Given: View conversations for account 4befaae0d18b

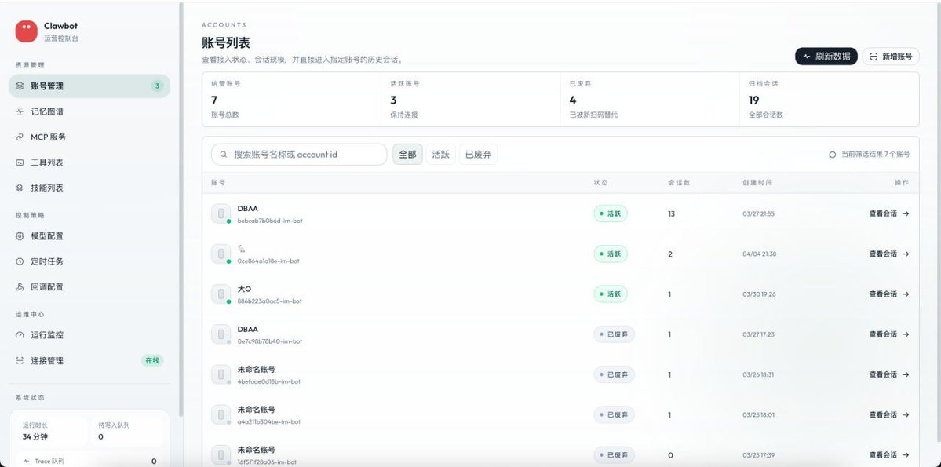Looking at the screenshot, I should (x=888, y=374).
